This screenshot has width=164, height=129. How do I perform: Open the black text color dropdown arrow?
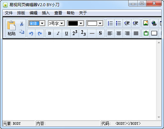pos(81,23)
